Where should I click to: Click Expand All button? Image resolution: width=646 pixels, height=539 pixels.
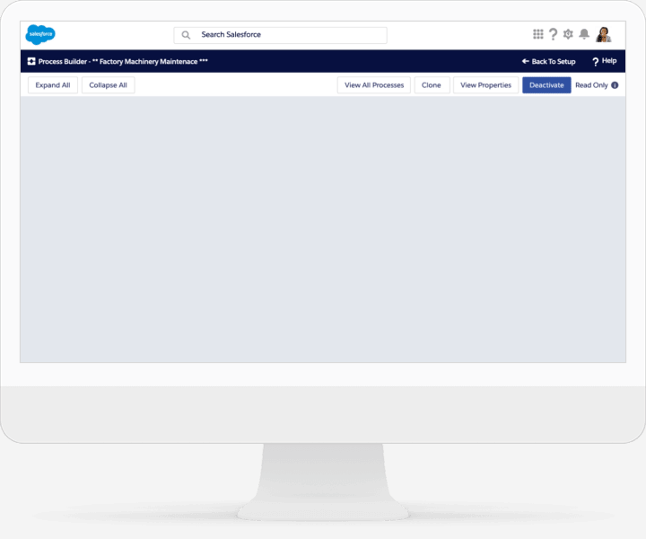point(53,85)
